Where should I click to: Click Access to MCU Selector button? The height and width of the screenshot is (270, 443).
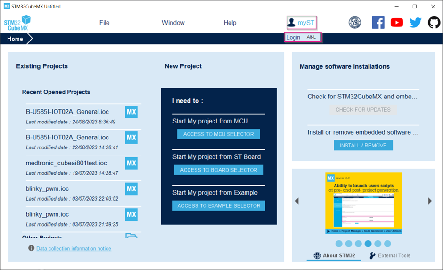(x=218, y=134)
